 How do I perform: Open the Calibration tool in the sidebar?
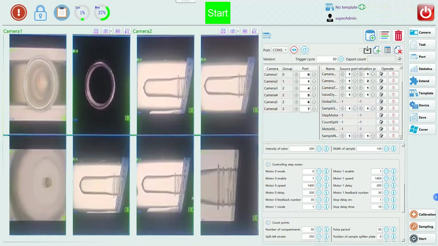click(422, 214)
